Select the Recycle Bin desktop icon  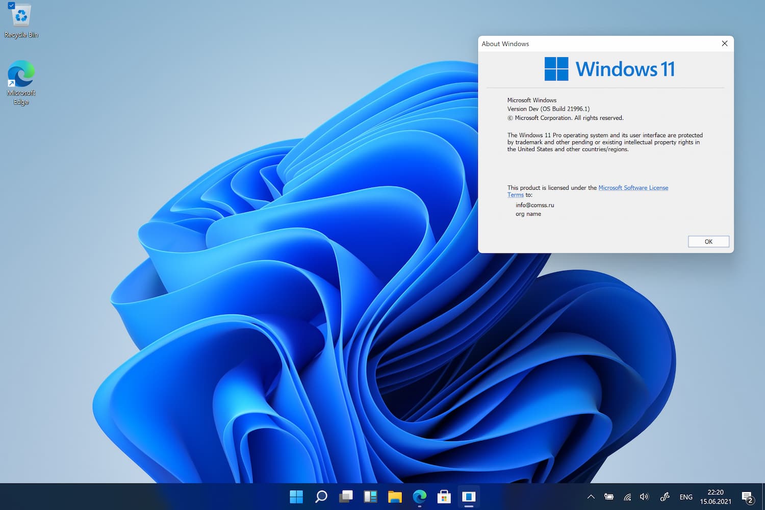coord(21,21)
